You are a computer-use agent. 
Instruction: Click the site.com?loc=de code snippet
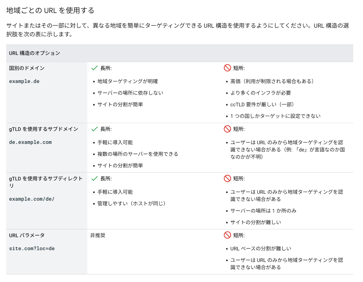pos(32,248)
